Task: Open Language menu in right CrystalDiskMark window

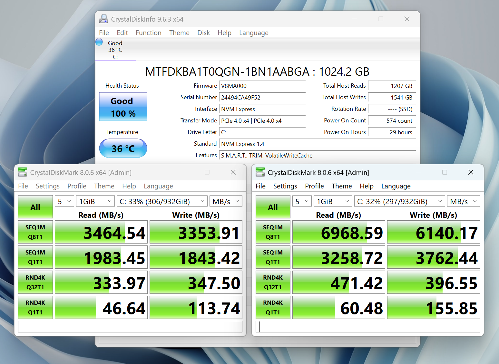Action: pos(396,186)
